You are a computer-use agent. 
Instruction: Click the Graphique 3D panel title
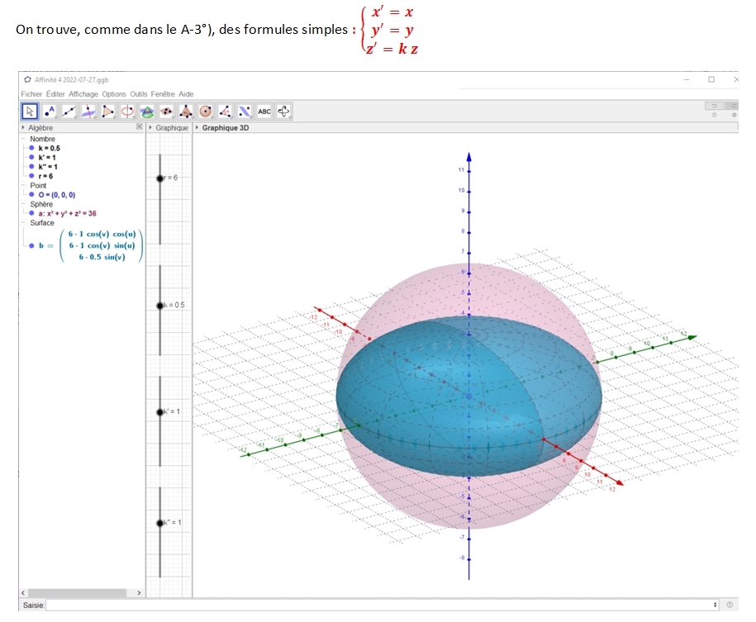(226, 128)
